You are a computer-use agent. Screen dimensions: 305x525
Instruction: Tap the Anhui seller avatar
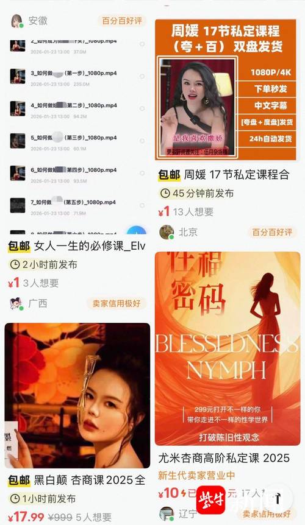pyautogui.click(x=18, y=21)
